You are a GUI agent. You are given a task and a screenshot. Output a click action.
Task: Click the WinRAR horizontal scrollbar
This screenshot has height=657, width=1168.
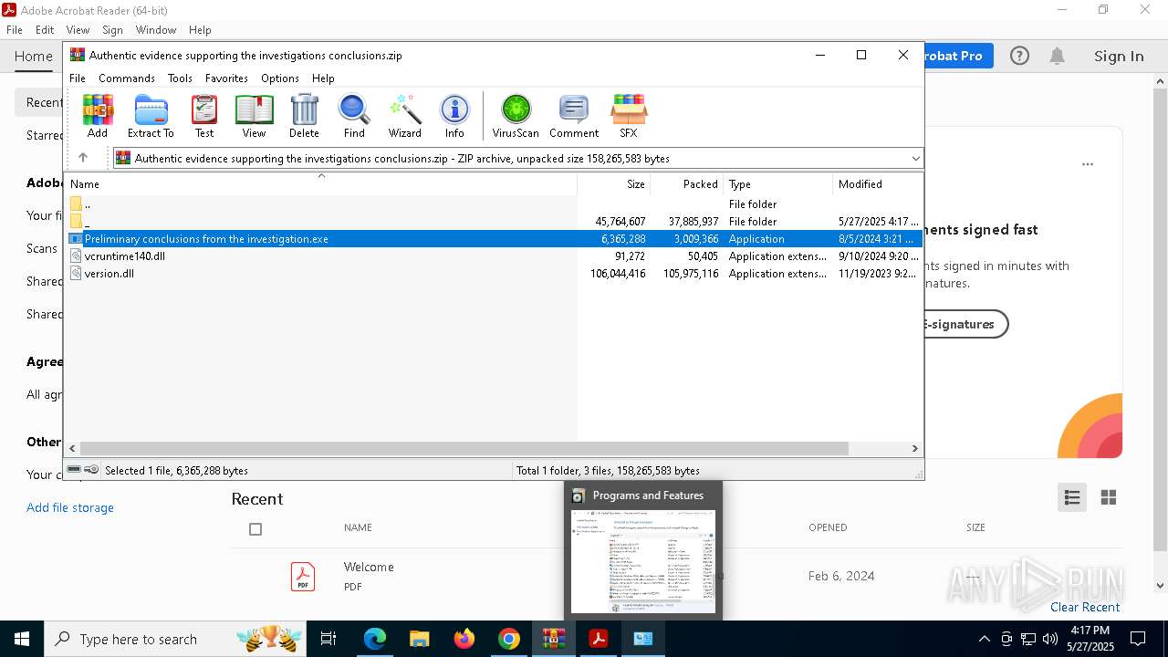[464, 449]
